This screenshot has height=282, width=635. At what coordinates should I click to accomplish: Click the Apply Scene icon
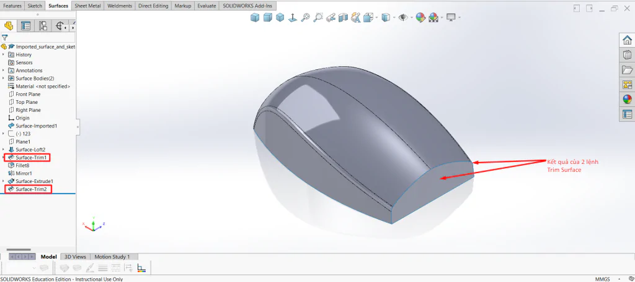(433, 17)
